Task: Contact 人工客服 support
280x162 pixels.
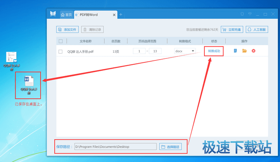Action: pos(257,30)
